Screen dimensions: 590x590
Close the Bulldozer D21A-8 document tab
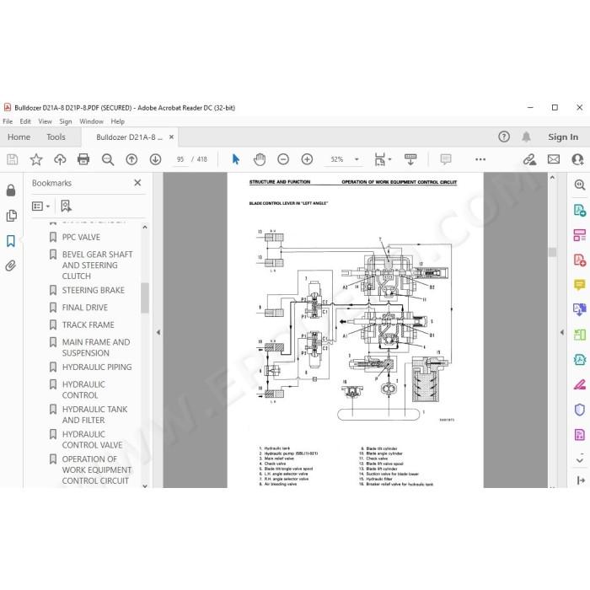pos(171,137)
